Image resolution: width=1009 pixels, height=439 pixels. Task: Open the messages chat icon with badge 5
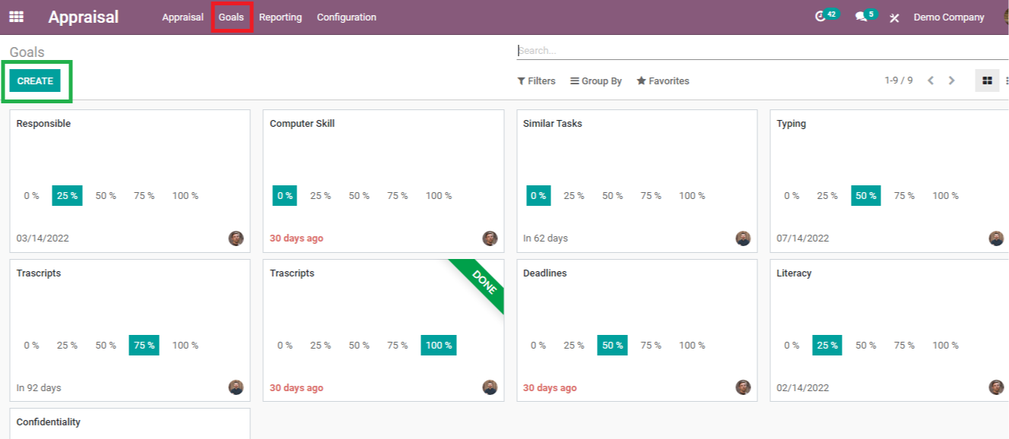pos(861,17)
